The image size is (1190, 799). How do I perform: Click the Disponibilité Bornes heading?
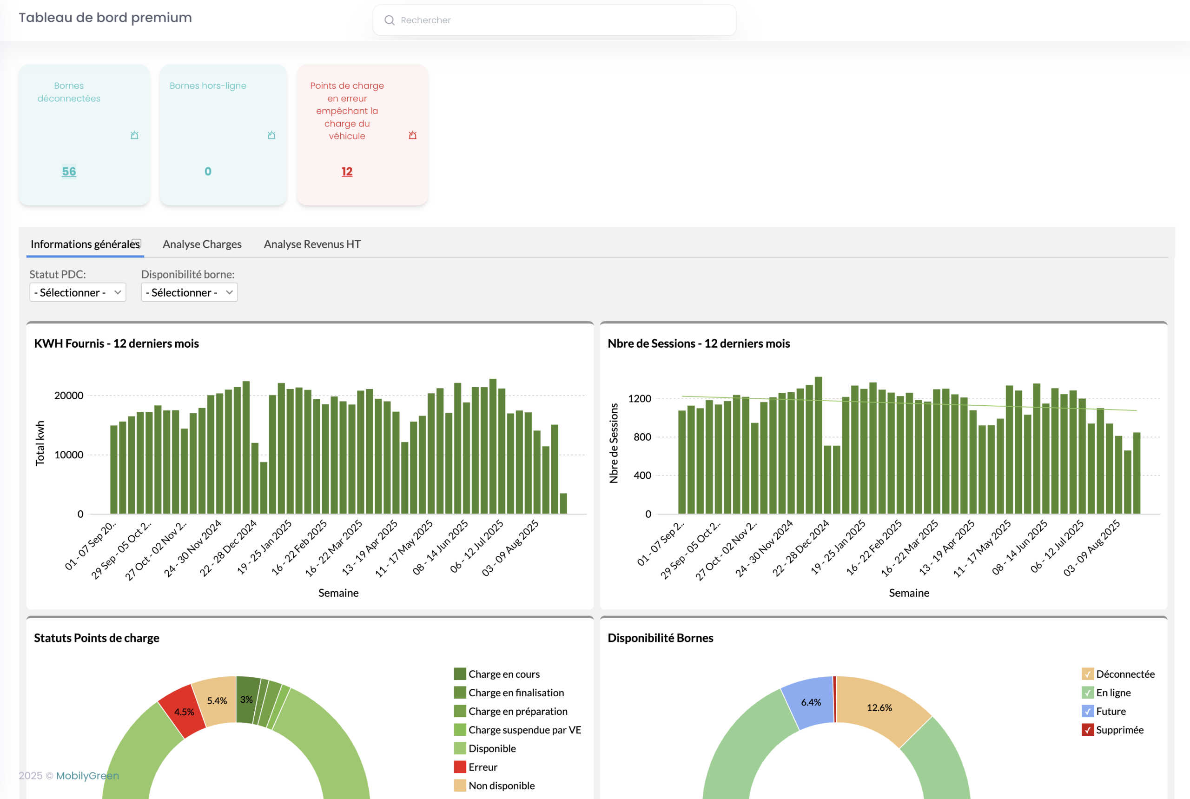click(x=661, y=638)
